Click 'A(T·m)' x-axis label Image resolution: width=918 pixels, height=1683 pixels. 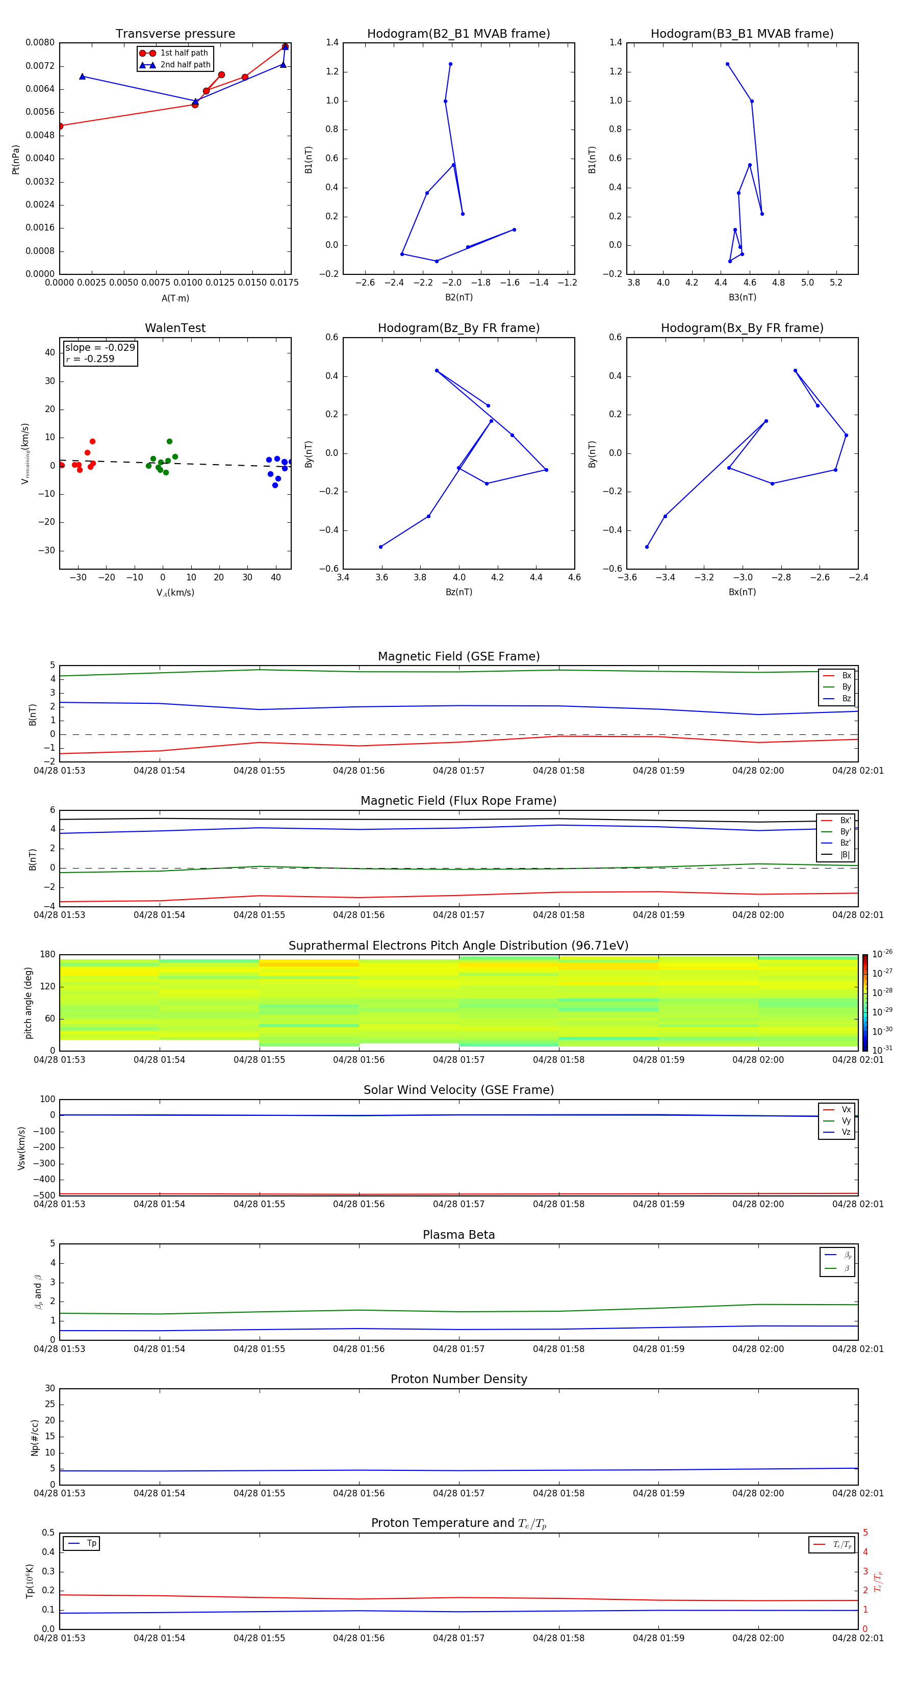tap(175, 298)
